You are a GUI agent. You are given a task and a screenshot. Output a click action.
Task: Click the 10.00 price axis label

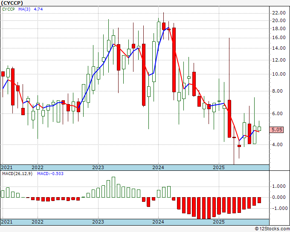pyautogui.click(x=279, y=74)
